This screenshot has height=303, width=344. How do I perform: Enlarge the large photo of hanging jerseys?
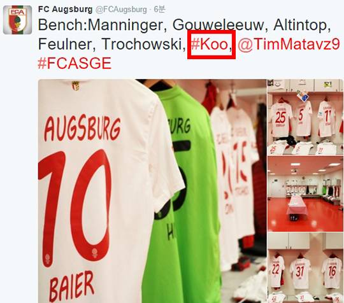pos(152,191)
